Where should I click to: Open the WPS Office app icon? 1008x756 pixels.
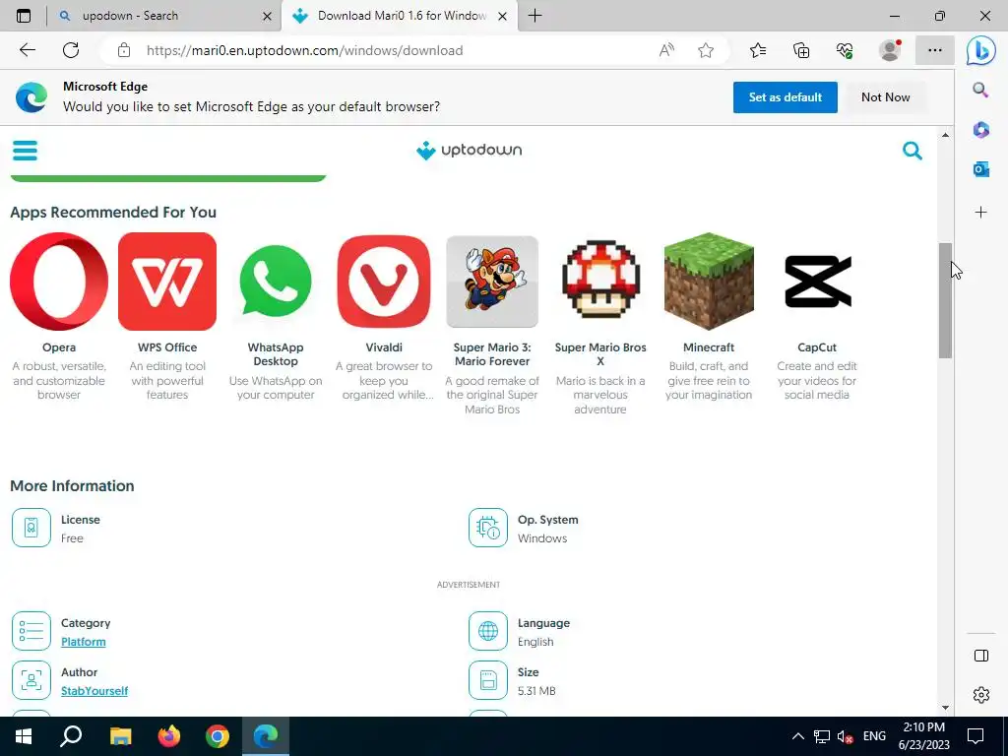pos(167,281)
